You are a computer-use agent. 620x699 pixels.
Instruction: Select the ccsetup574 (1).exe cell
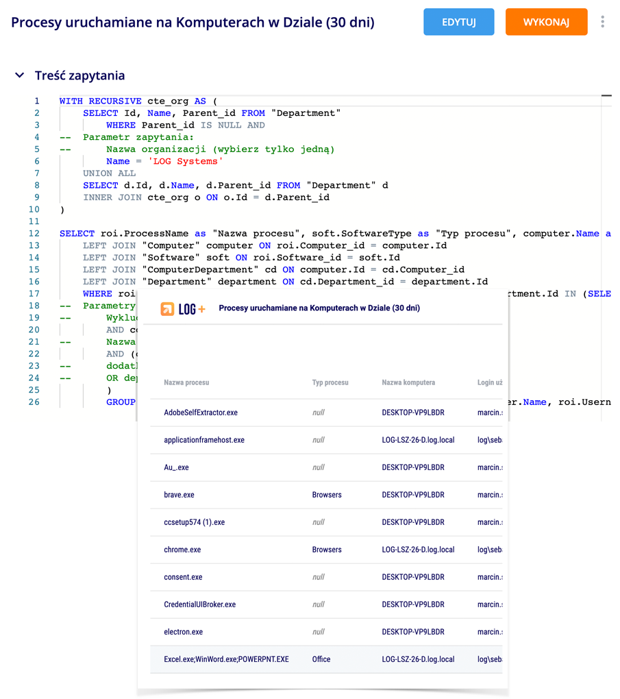(x=195, y=522)
